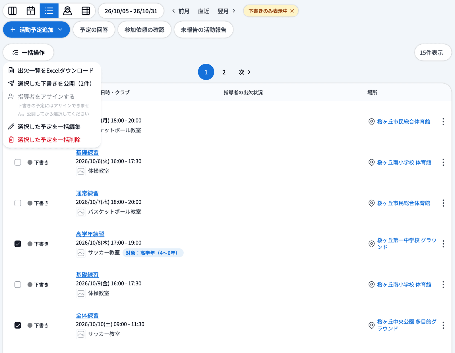Go to 前月 previous month
455x353 pixels.
coord(181,11)
